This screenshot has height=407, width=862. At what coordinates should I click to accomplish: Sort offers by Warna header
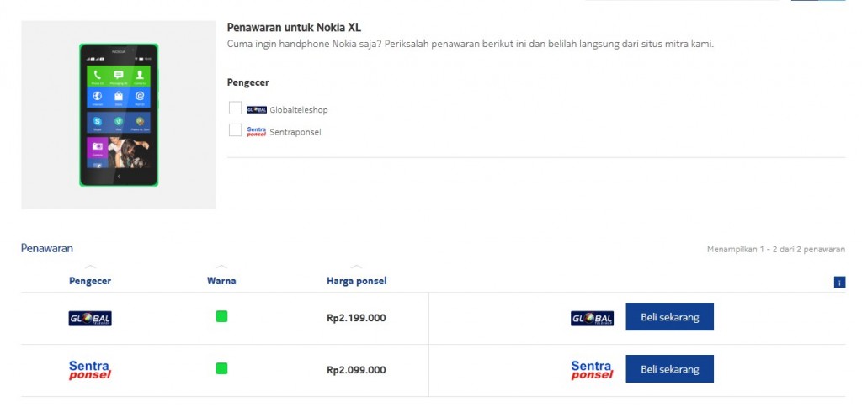tap(221, 281)
